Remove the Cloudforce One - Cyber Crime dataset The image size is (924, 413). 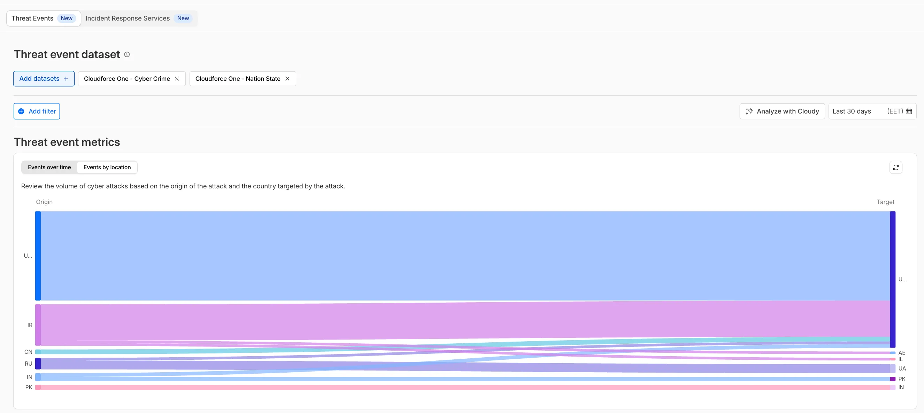point(177,78)
